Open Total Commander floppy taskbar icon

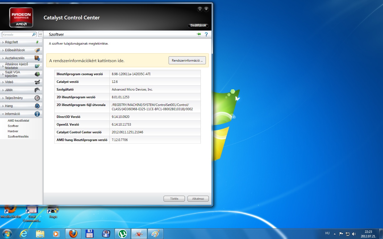pos(90,234)
